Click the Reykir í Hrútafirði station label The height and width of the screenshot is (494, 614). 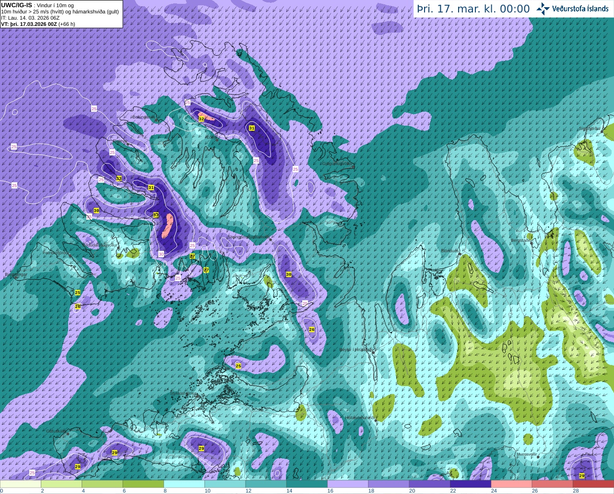(x=356, y=350)
